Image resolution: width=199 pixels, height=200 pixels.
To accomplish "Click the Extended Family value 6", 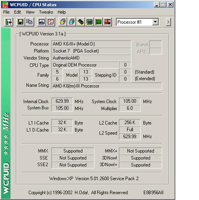I will point(57,79).
